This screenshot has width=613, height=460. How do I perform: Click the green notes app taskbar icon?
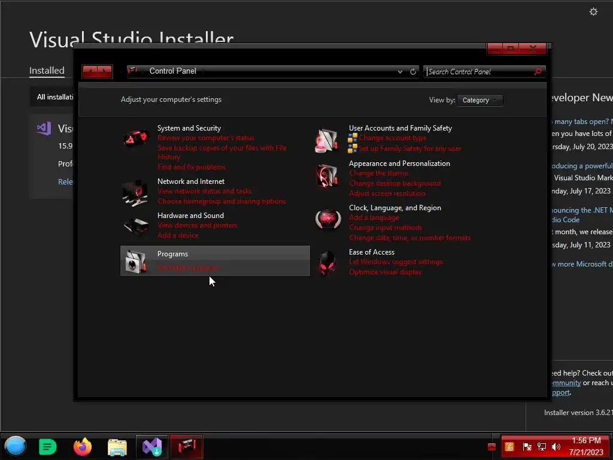(x=48, y=447)
